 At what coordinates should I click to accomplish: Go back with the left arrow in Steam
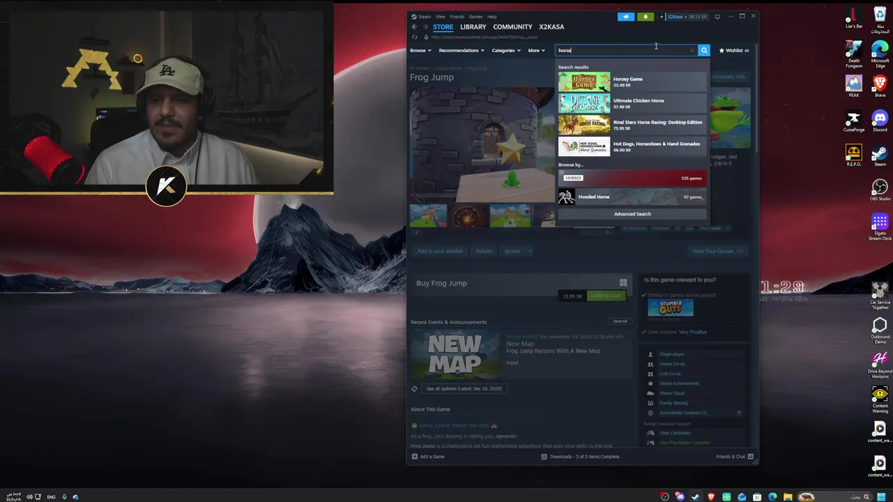414,27
